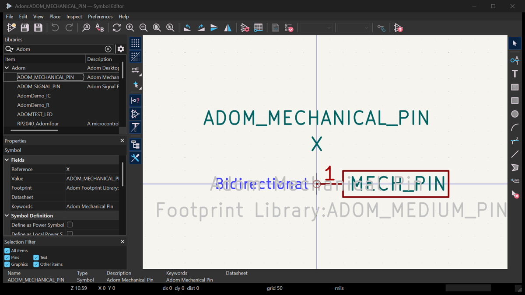Toggle the library tree panel button
The image size is (525, 295).
click(x=135, y=144)
